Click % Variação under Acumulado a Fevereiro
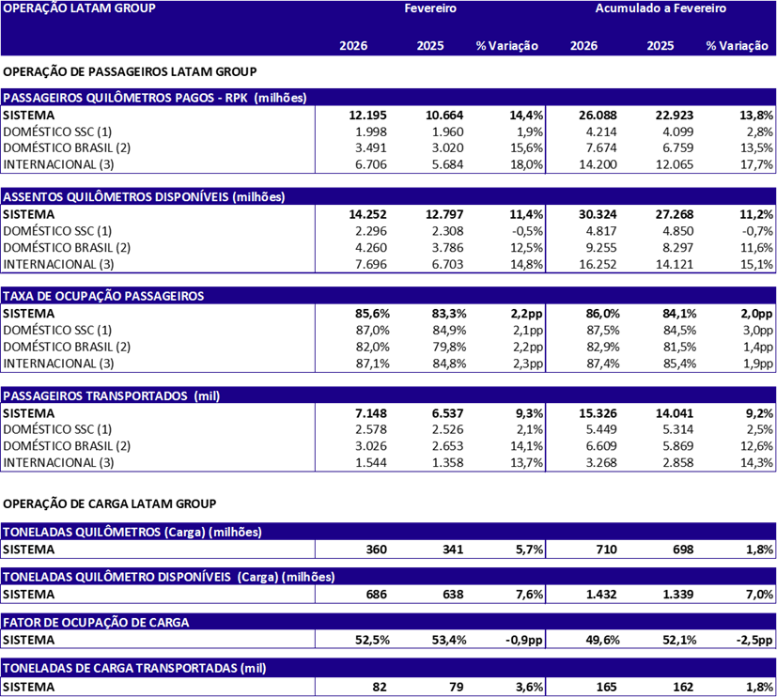Image resolution: width=777 pixels, height=697 pixels. 737,46
